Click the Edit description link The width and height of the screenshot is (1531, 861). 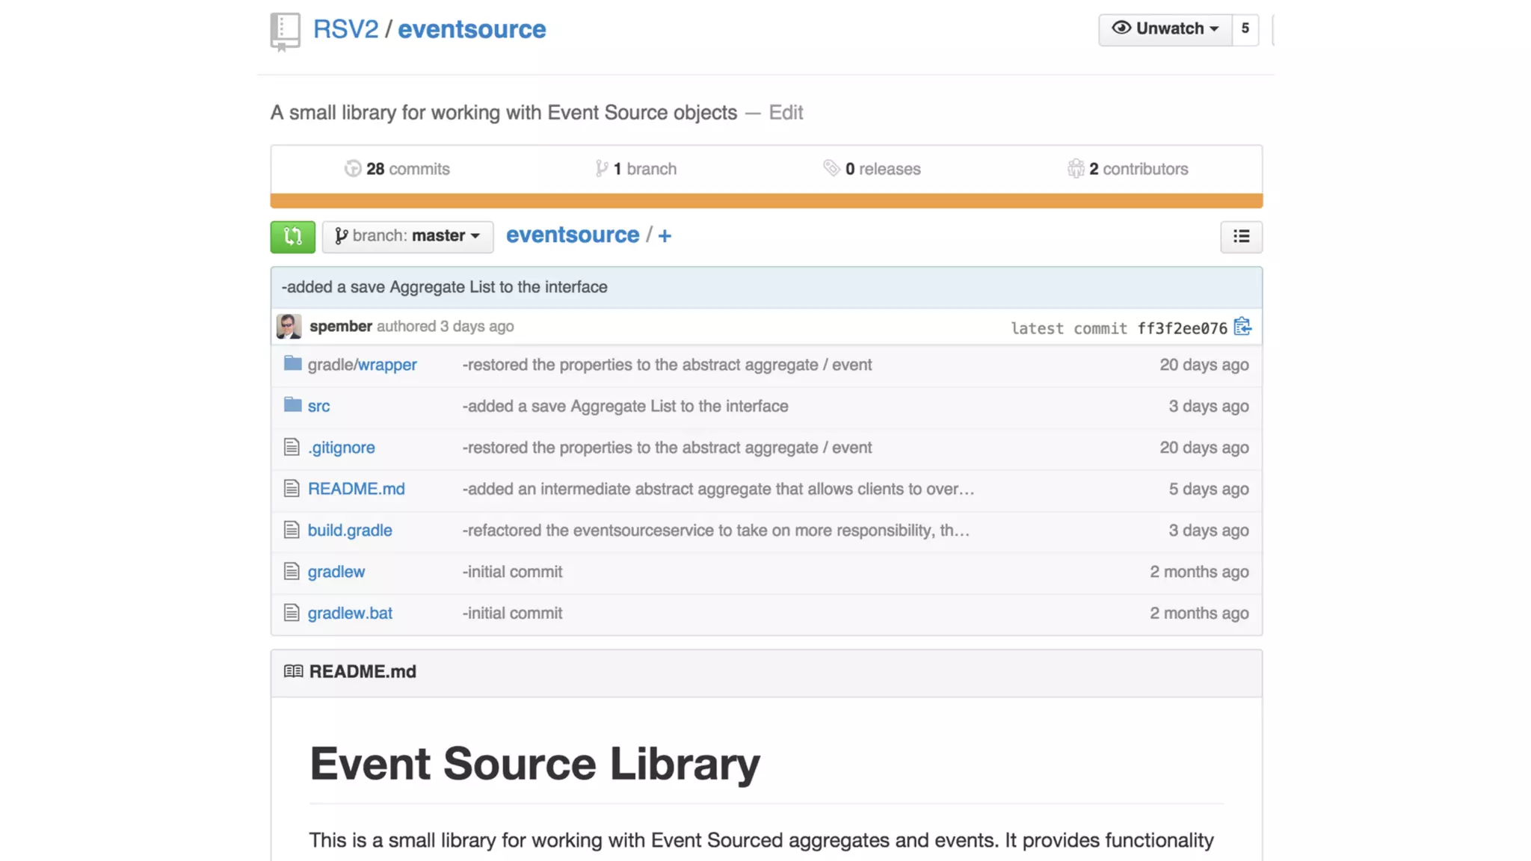786,112
